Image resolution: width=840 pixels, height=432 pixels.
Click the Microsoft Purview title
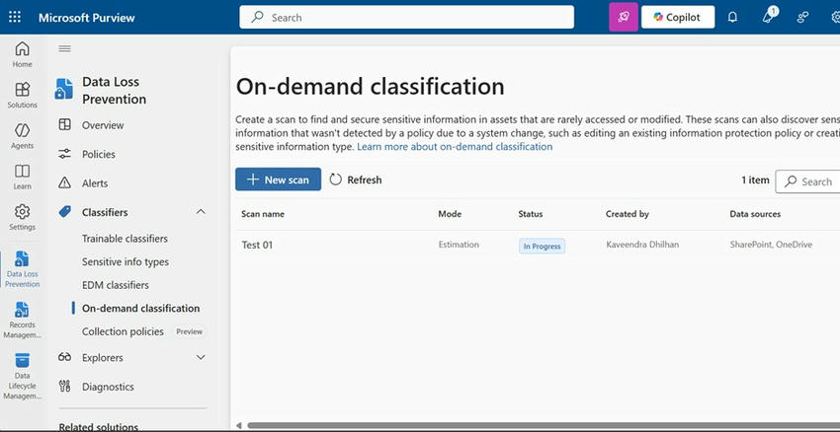[x=87, y=18]
